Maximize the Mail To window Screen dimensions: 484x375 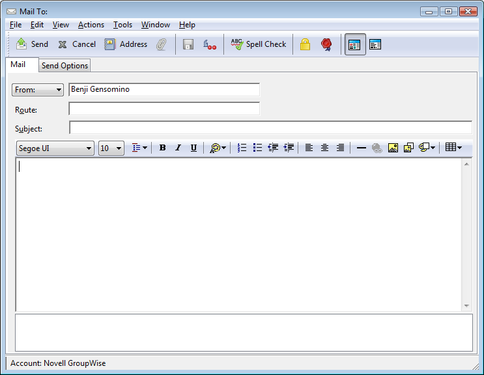coord(449,12)
